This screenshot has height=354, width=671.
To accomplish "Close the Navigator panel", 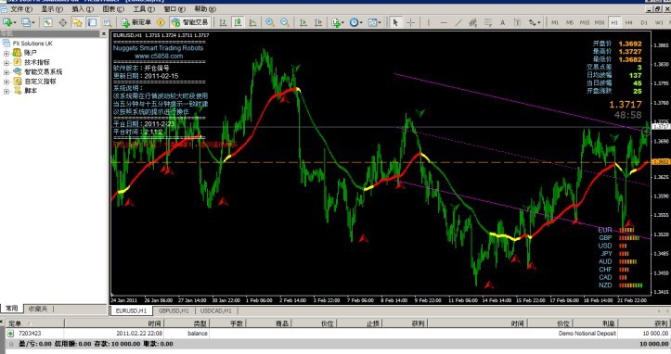I will click(x=104, y=33).
